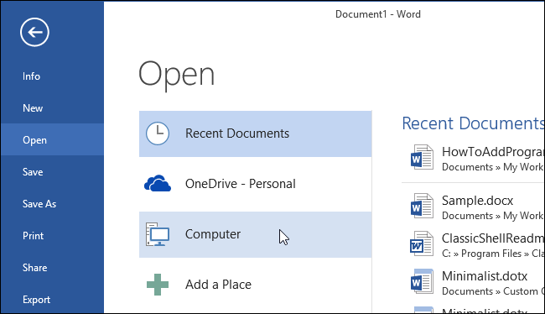Click the Recent Documents clock icon
Viewport: 545px width, 314px height.
pyautogui.click(x=158, y=133)
